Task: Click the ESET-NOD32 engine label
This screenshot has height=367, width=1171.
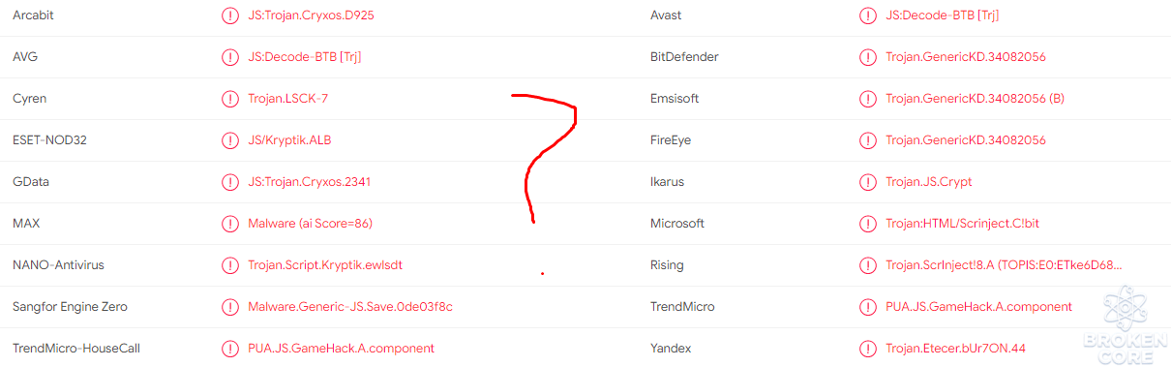Action: [49, 140]
